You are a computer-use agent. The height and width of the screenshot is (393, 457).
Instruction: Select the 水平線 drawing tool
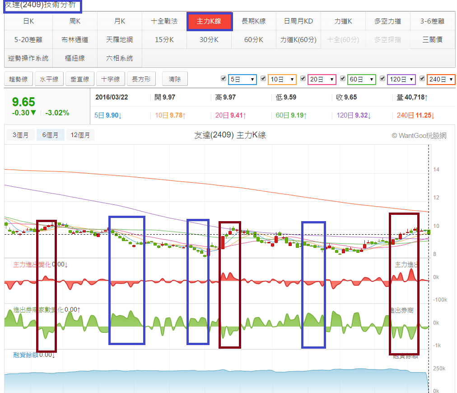coord(49,79)
